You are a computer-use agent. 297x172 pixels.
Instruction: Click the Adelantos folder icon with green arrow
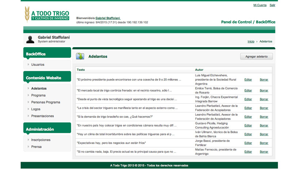[x=80, y=56]
